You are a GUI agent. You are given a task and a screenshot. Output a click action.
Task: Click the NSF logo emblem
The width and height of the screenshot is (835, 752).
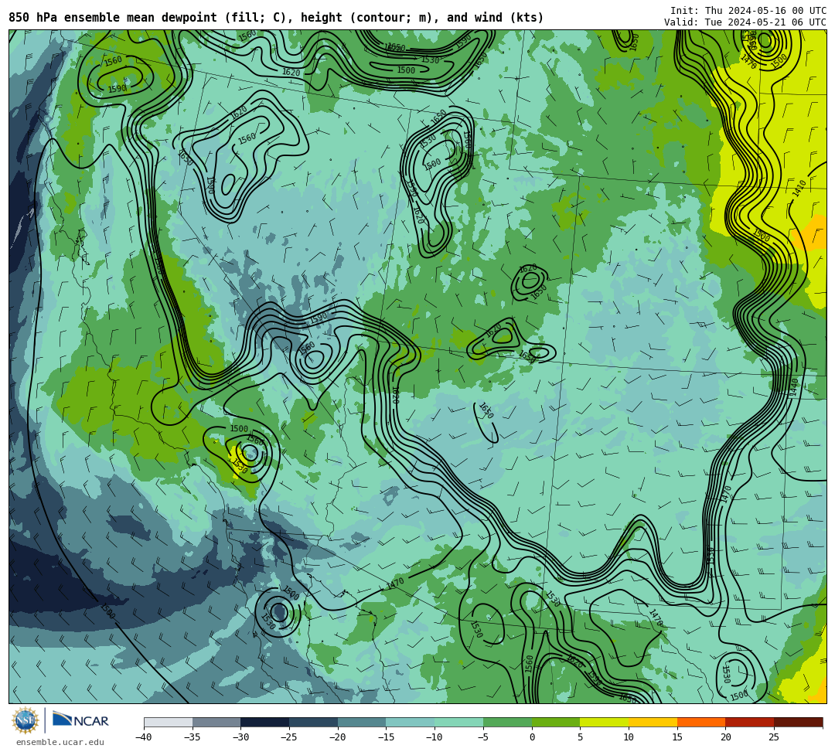(x=26, y=720)
